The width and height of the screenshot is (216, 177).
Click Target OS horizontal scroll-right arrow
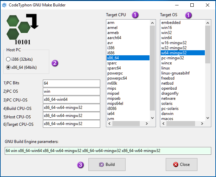[202, 124]
